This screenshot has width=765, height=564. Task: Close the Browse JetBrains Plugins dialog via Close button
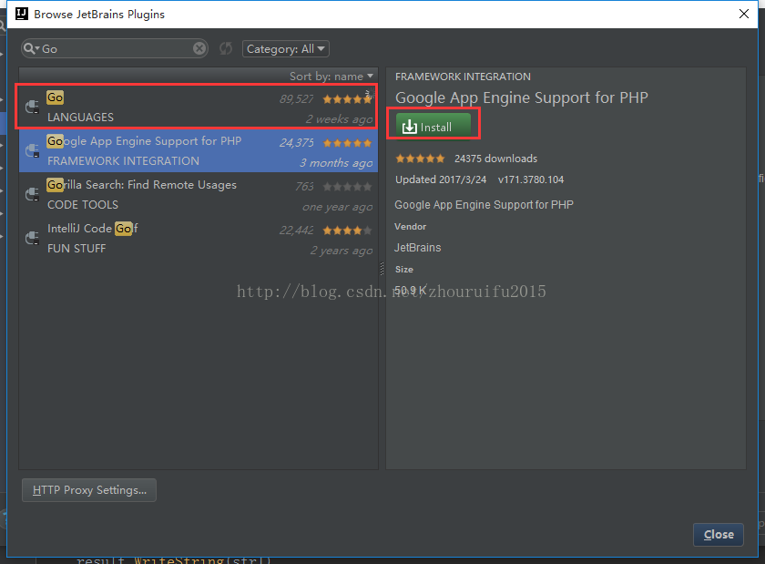pos(719,534)
